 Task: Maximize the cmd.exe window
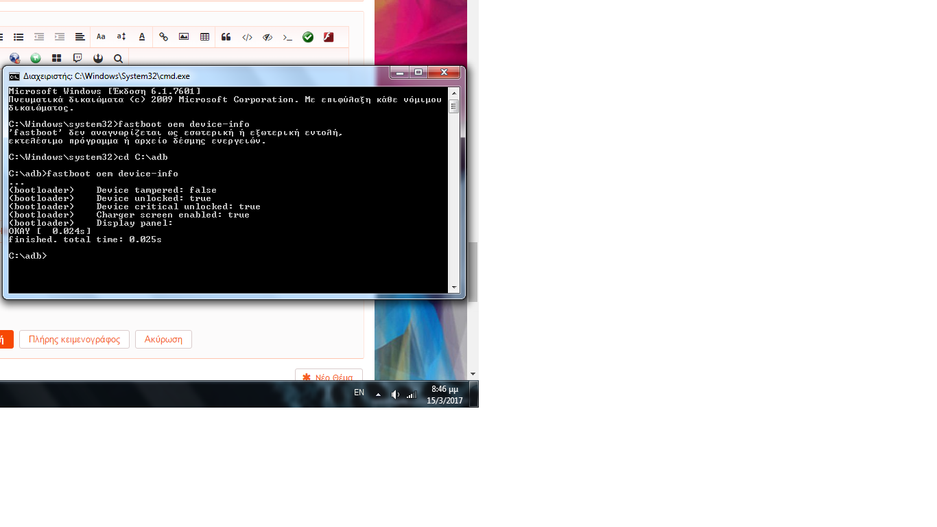tap(418, 72)
